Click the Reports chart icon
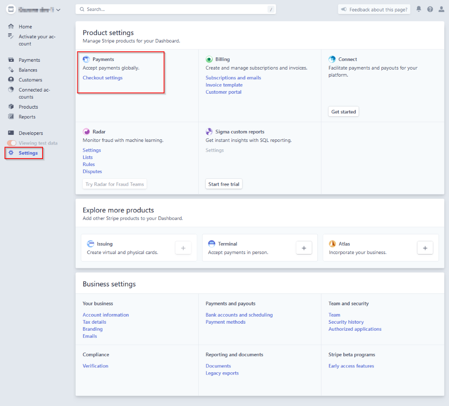449x406 pixels. click(x=11, y=117)
